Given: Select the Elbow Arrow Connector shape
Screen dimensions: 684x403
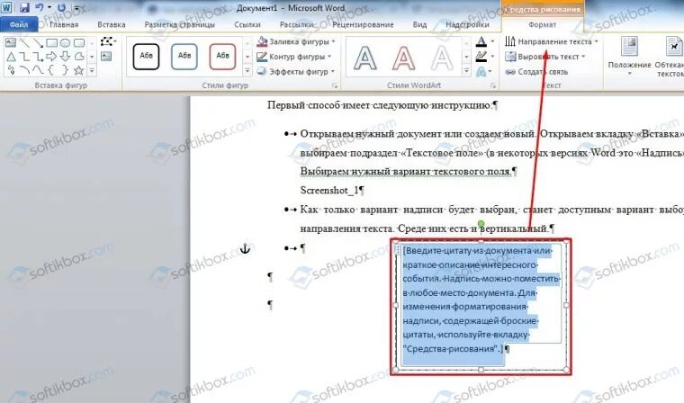Looking at the screenshot, I should 39,57.
